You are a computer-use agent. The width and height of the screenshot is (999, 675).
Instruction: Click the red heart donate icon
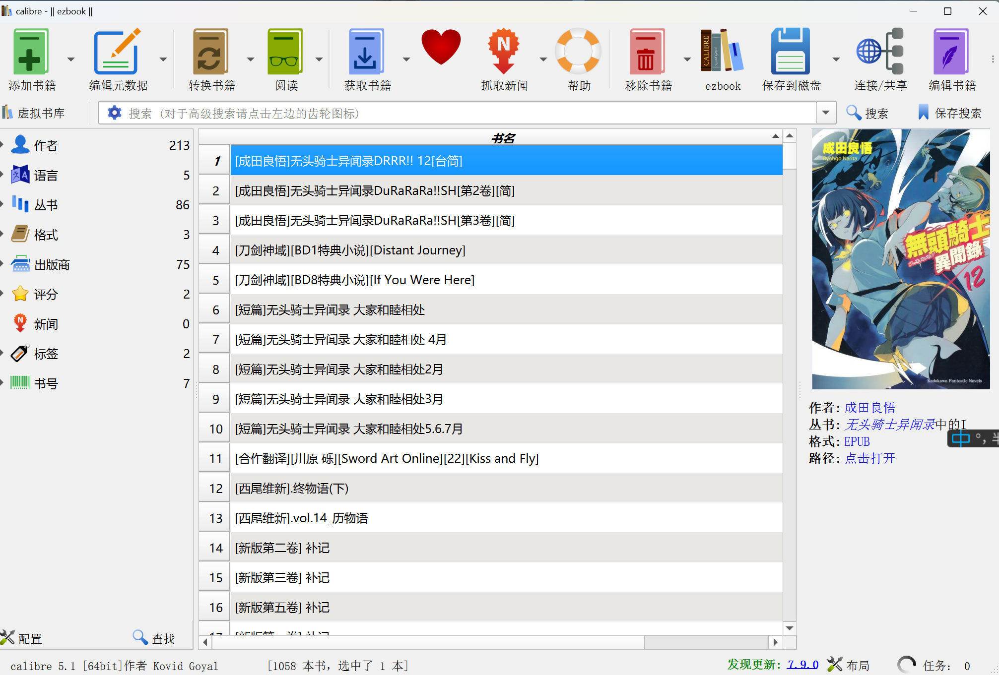[x=441, y=47]
